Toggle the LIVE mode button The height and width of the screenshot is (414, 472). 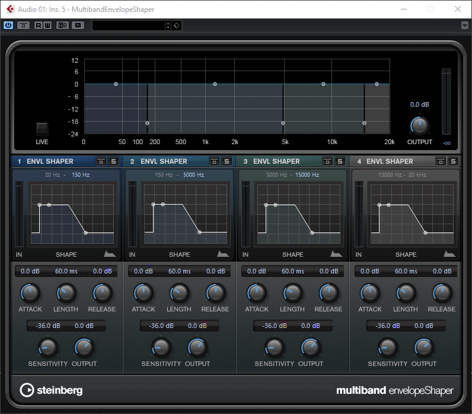[x=42, y=128]
